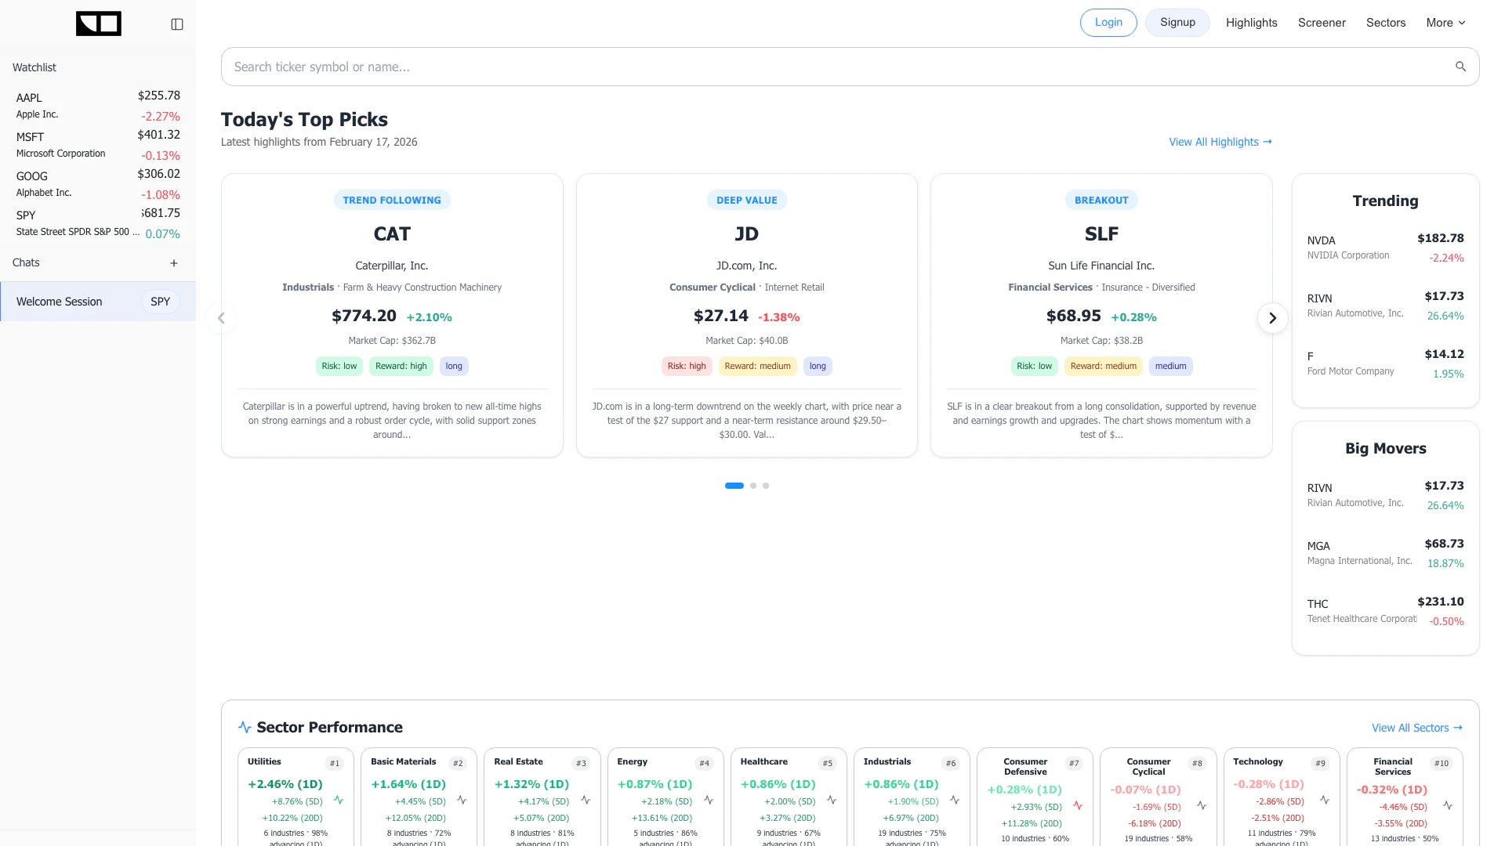Image resolution: width=1505 pixels, height=846 pixels.
Task: Click the Real Estate sector chart icon
Action: (586, 801)
